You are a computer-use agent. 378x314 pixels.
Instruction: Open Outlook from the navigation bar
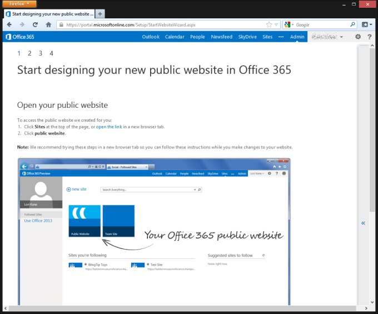click(x=151, y=37)
